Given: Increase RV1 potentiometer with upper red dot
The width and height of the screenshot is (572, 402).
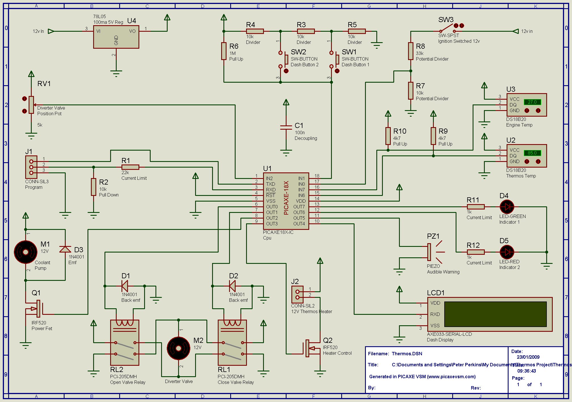Looking at the screenshot, I should 24,99.
